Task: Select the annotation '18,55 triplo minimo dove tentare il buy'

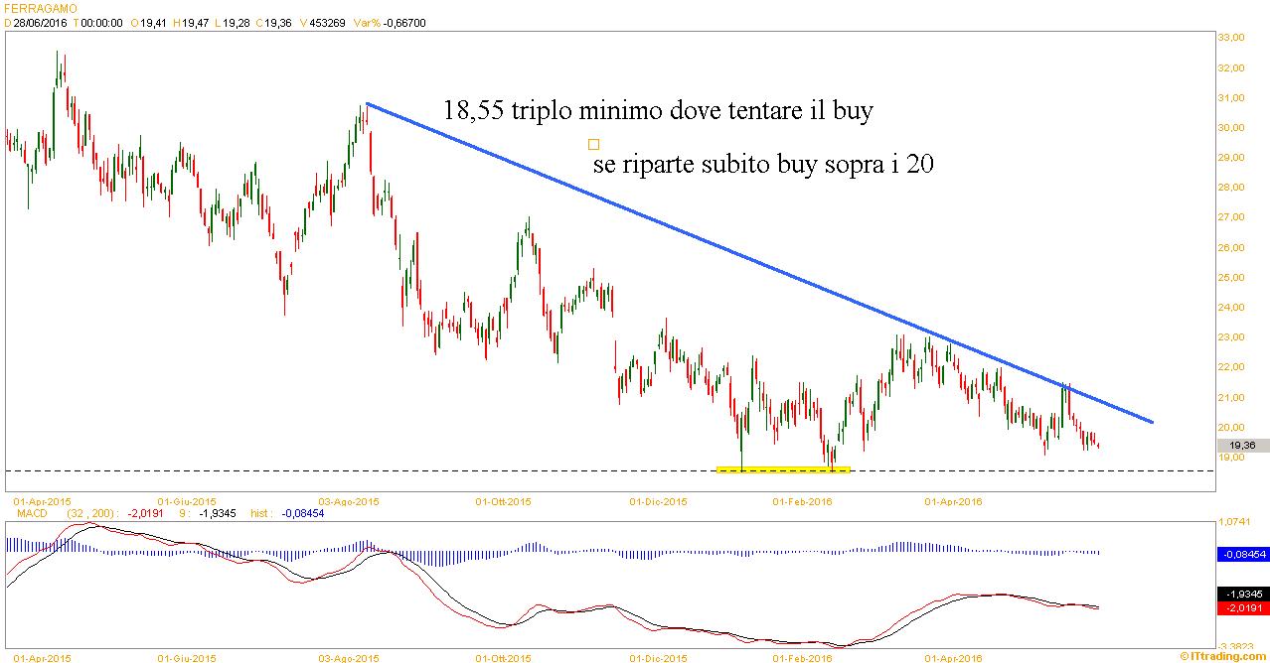Action: coord(658,110)
